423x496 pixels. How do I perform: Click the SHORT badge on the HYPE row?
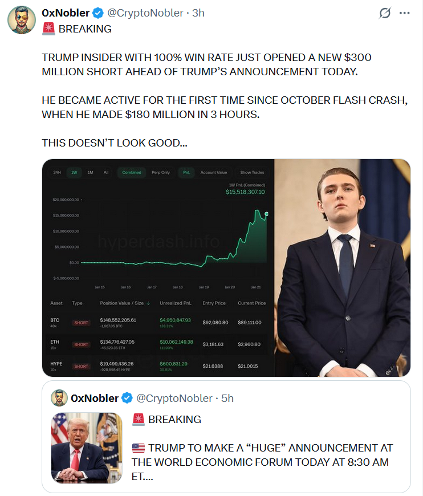(x=81, y=367)
